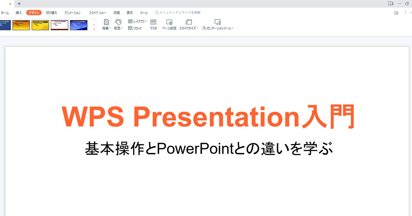Open the アニメーション (Animation) tab

72,13
